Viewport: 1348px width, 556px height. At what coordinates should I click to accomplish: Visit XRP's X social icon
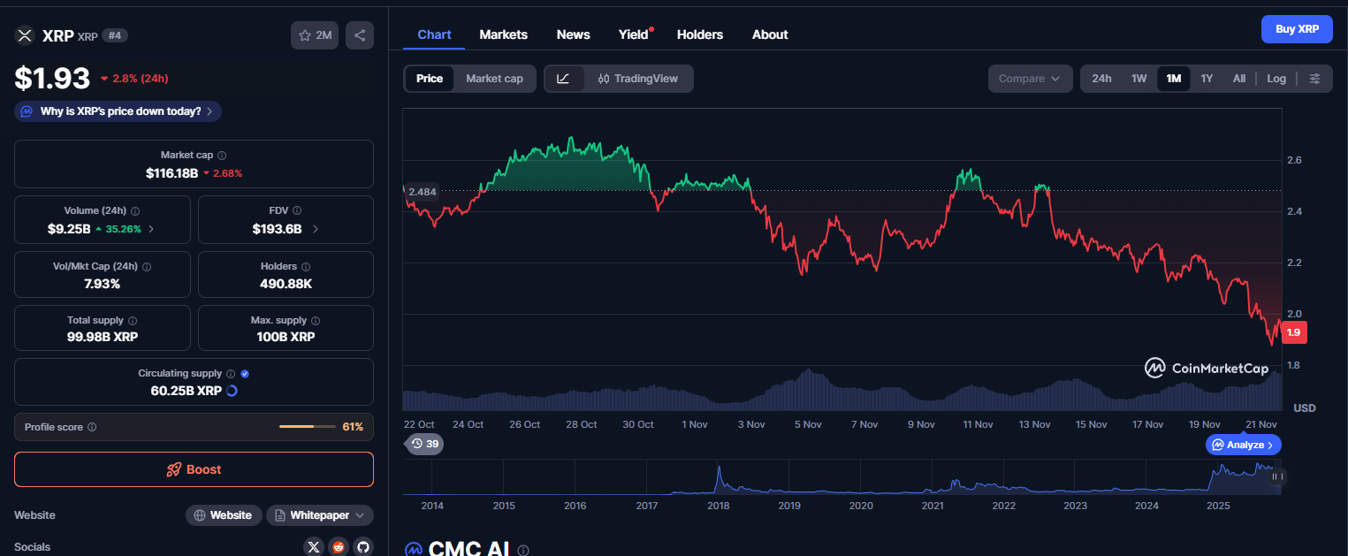(x=314, y=546)
